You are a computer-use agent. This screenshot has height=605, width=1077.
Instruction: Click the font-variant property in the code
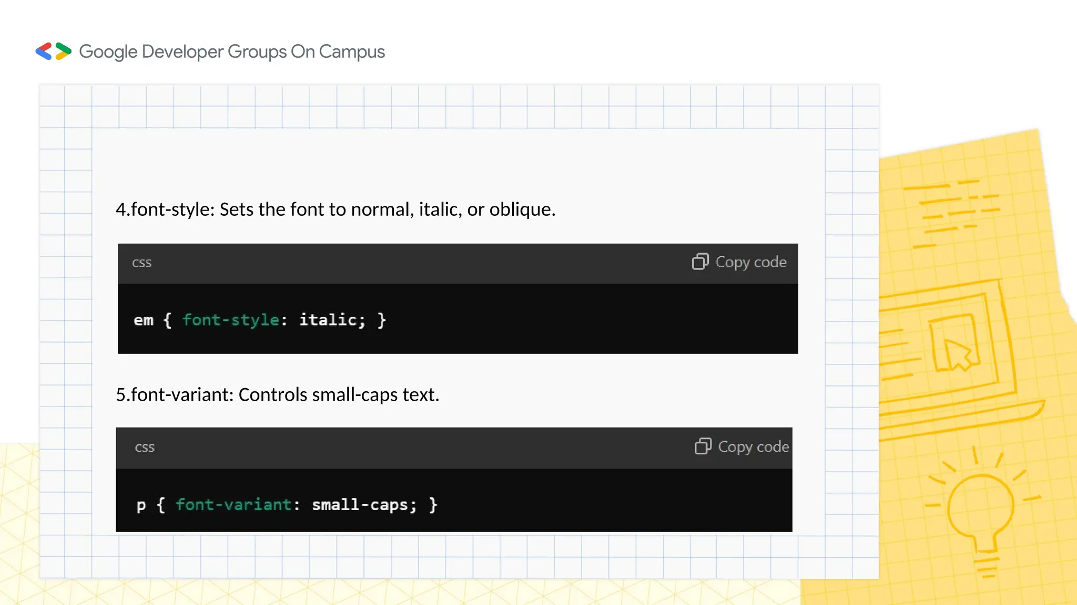[x=233, y=505]
